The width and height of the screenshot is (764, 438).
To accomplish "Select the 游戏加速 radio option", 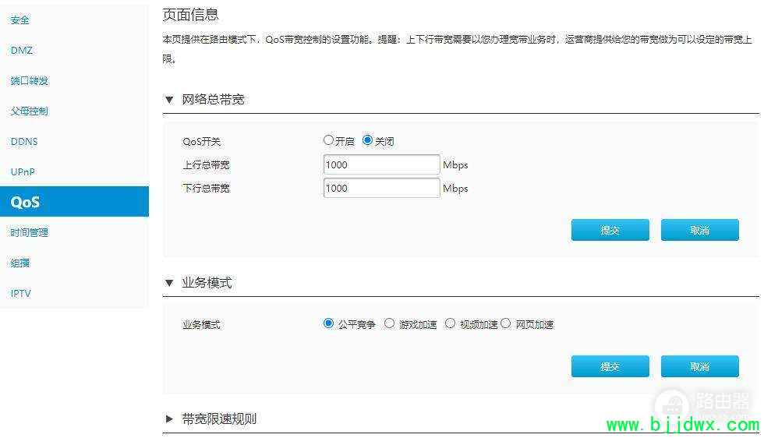I will [x=389, y=323].
